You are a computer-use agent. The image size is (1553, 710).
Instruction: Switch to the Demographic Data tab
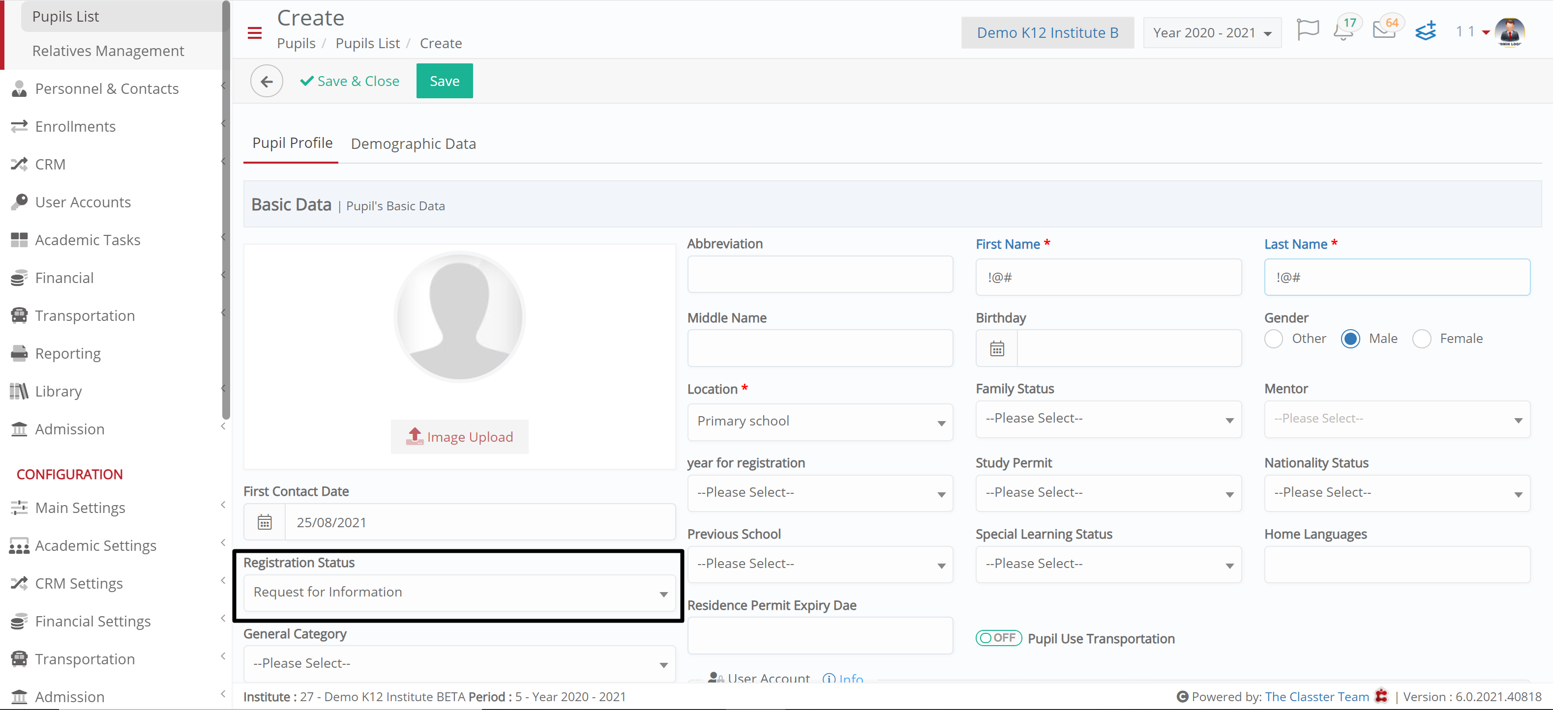point(413,144)
